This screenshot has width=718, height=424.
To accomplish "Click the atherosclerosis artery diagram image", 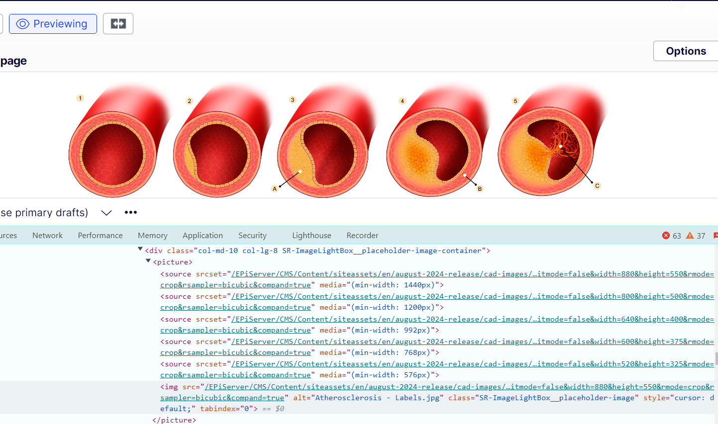I will pyautogui.click(x=338, y=141).
